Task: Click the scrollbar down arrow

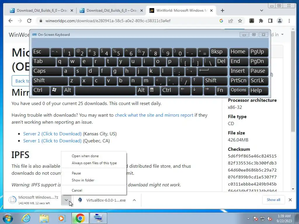Action: [293, 189]
